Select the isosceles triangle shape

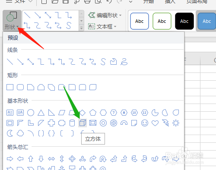coord(41,113)
